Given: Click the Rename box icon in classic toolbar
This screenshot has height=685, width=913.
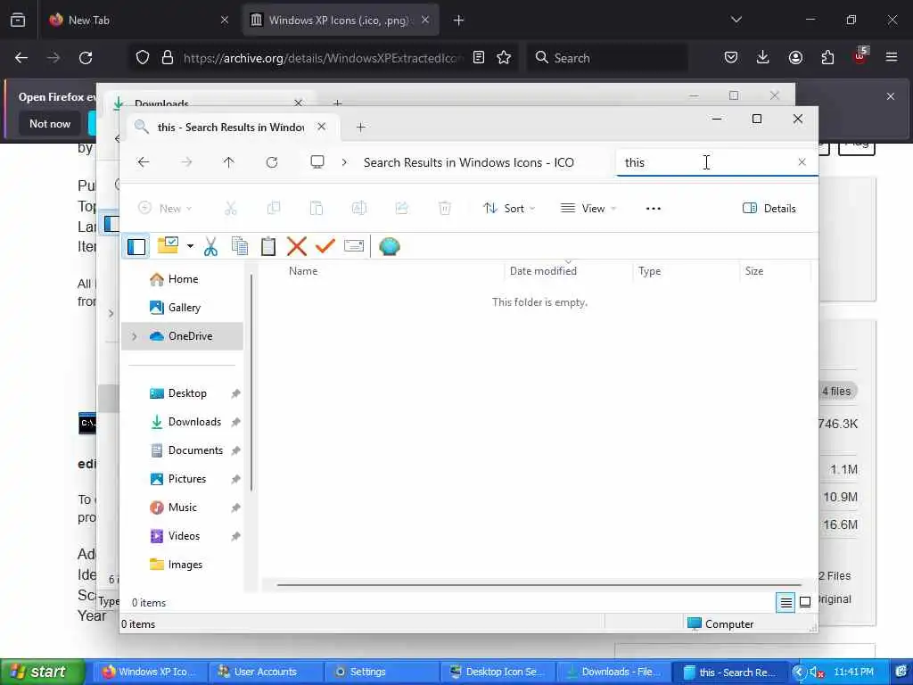Looking at the screenshot, I should point(354,246).
